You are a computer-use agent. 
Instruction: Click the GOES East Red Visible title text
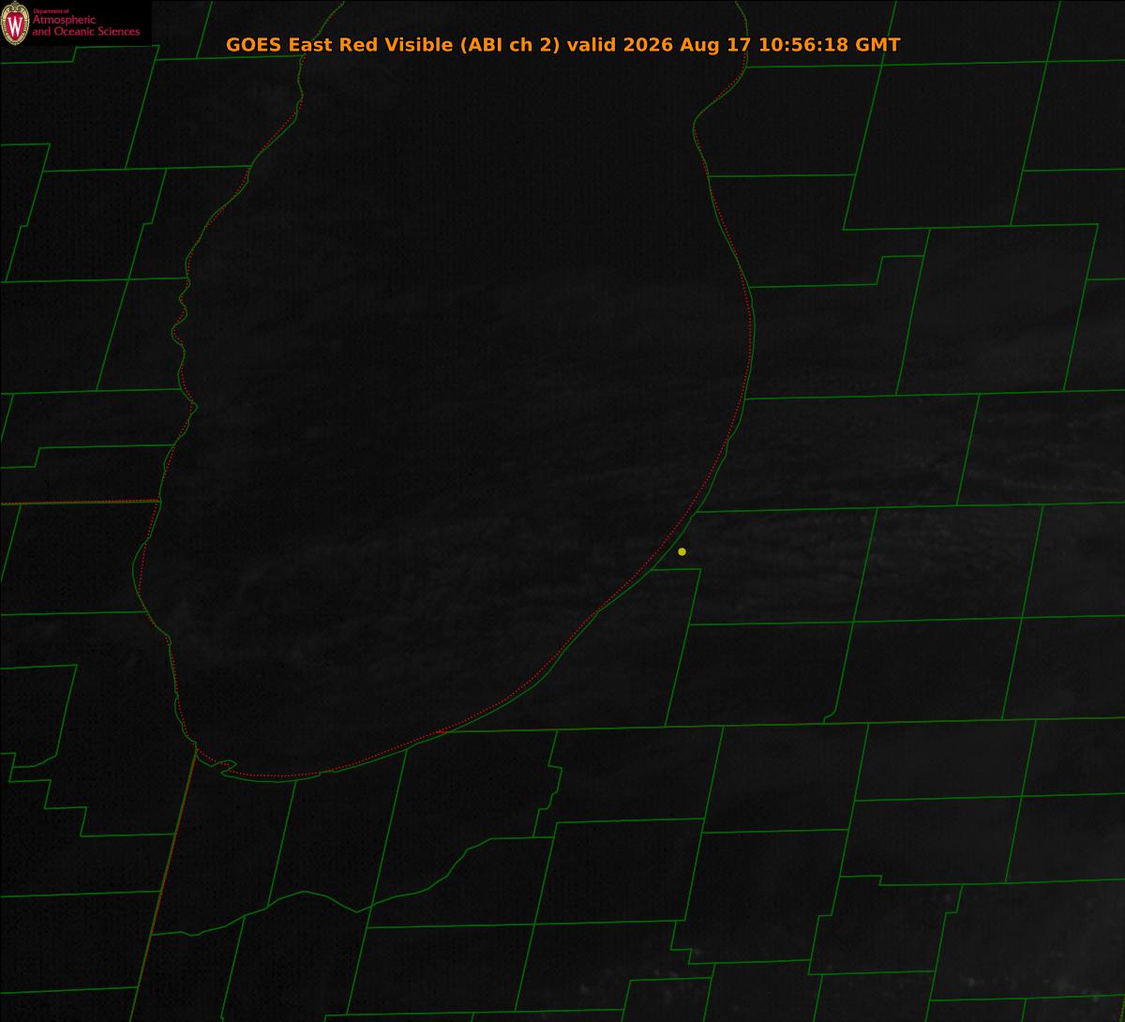[x=563, y=44]
